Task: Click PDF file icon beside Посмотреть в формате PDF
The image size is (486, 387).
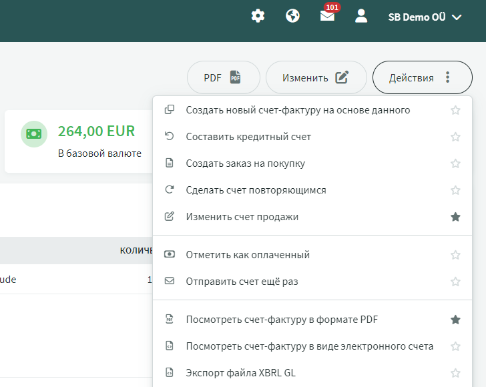Action: click(x=170, y=319)
